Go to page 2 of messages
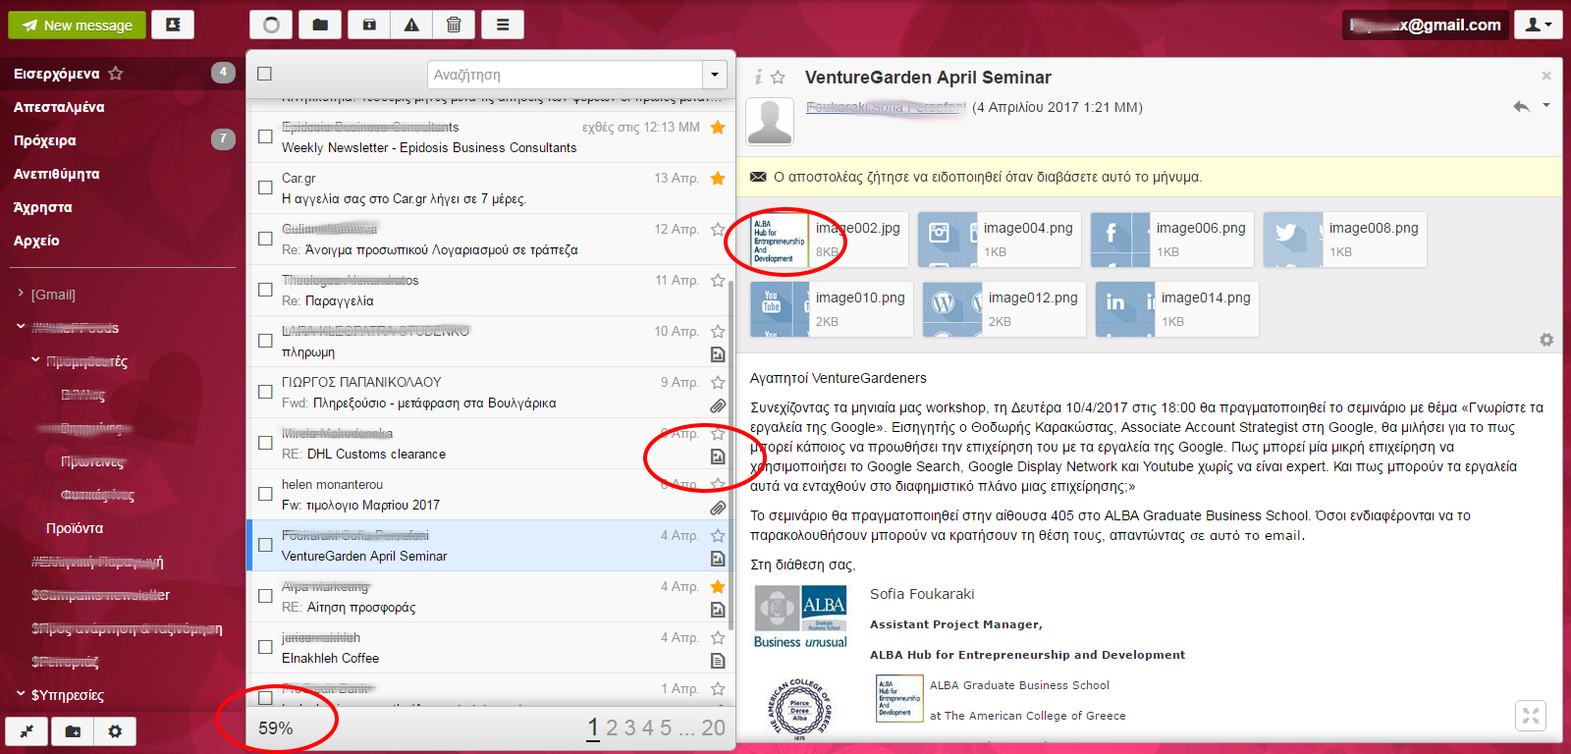This screenshot has height=754, width=1571. click(x=612, y=727)
